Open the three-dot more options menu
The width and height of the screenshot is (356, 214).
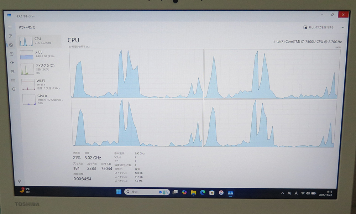[342, 27]
